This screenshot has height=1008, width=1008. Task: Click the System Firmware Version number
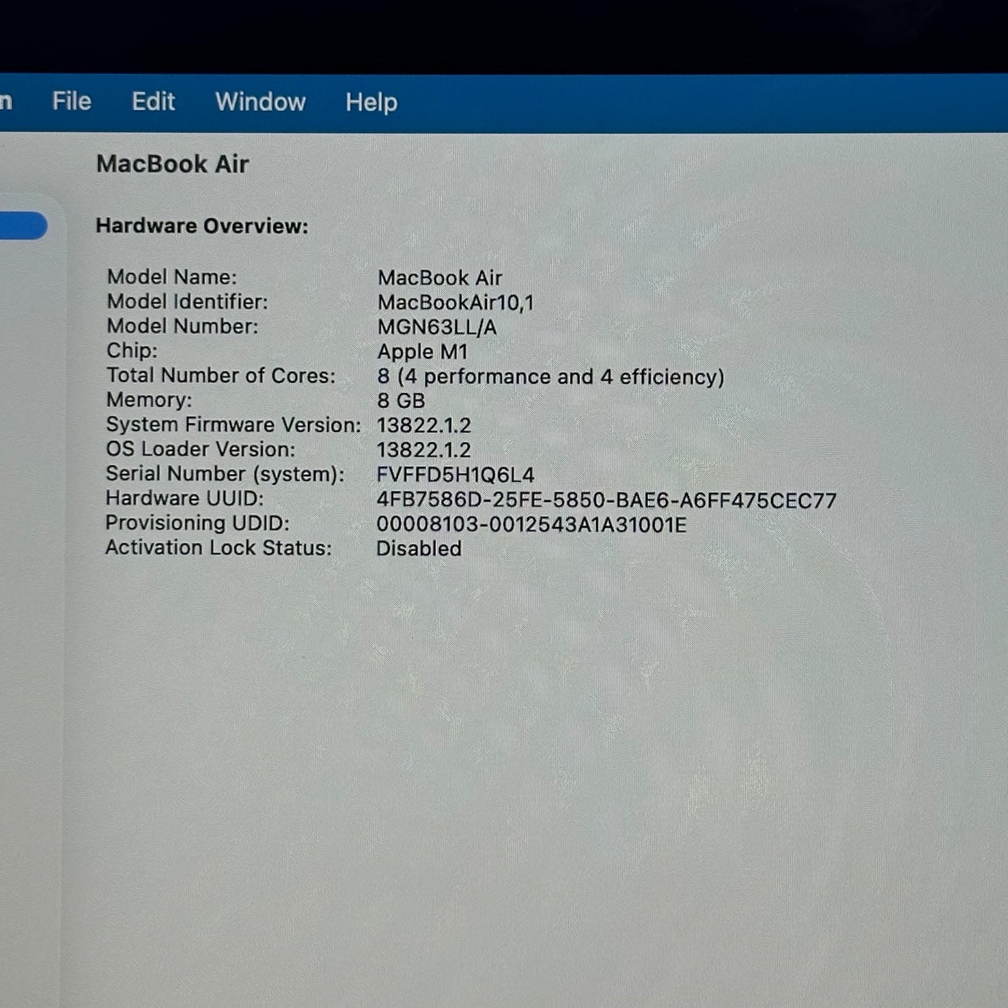[423, 425]
